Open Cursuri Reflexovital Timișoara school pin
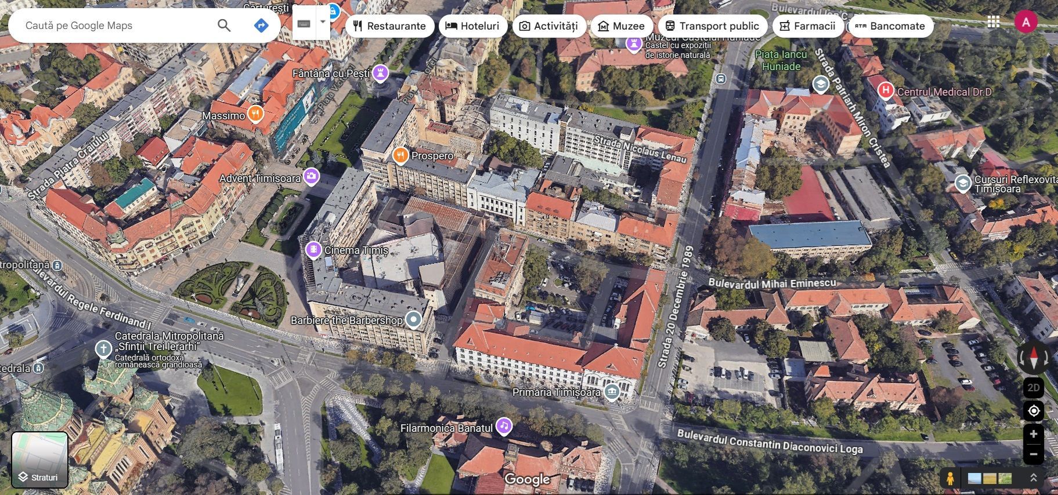The image size is (1058, 495). coord(963,184)
